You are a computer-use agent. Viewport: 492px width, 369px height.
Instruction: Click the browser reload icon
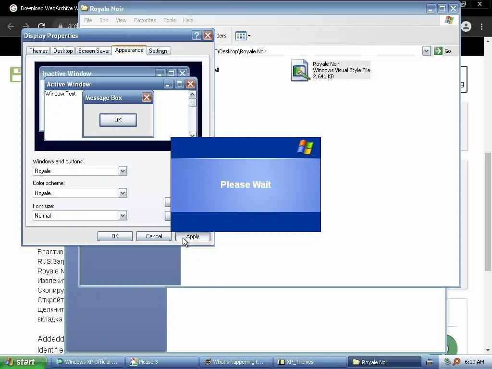[41, 26]
